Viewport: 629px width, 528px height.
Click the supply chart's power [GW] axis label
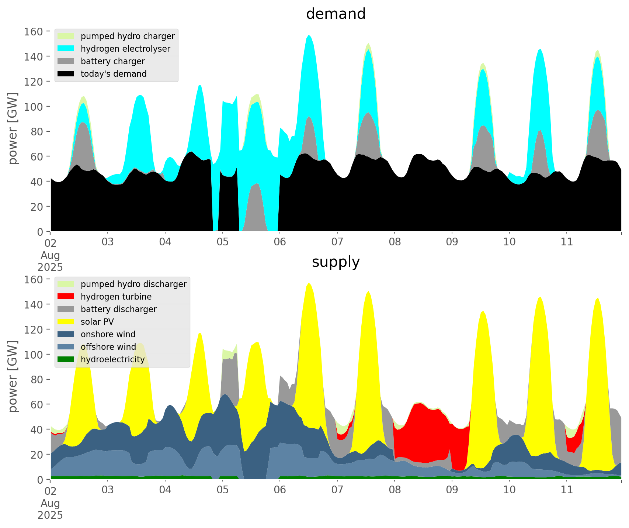13,376
